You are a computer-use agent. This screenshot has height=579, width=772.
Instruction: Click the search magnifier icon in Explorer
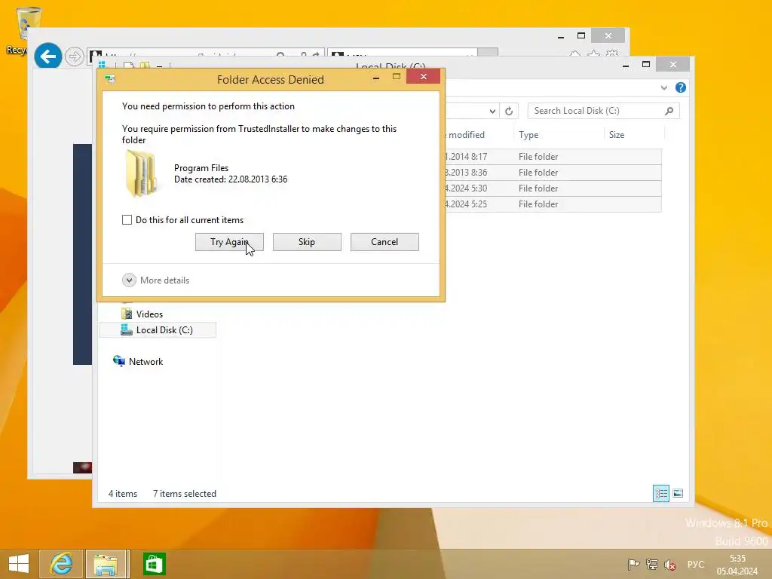[x=669, y=111]
